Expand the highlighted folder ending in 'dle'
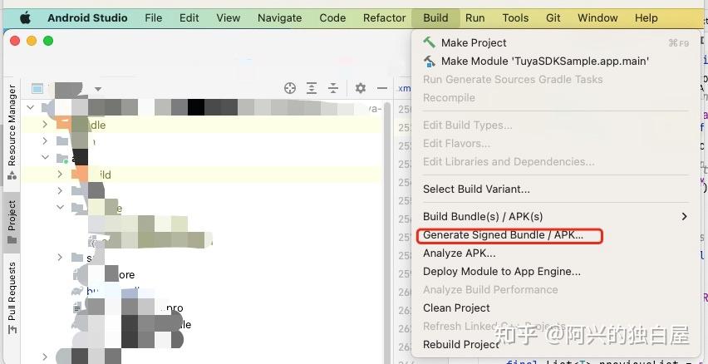708x364 pixels. tap(45, 124)
